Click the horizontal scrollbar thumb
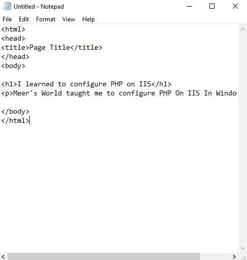 104,256
